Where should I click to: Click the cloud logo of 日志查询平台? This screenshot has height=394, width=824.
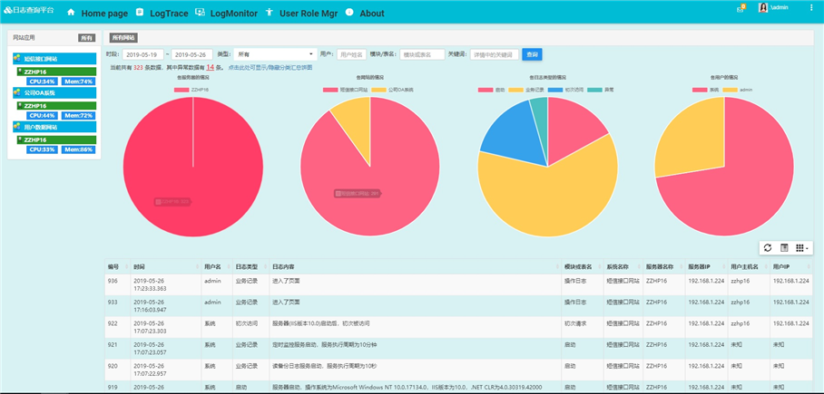tap(8, 9)
